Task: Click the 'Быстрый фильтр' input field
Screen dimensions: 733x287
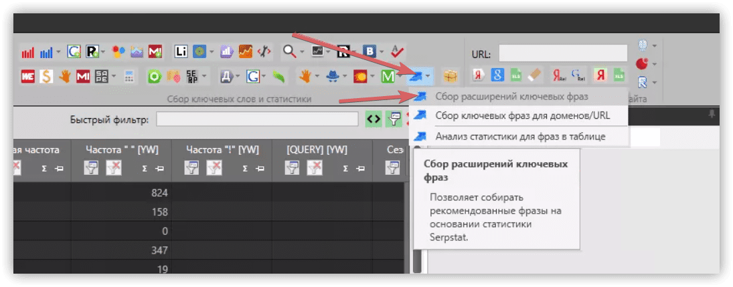Action: pos(257,119)
